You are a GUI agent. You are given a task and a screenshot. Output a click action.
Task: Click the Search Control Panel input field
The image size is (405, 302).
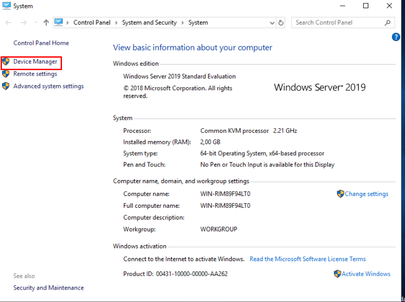[x=338, y=23]
